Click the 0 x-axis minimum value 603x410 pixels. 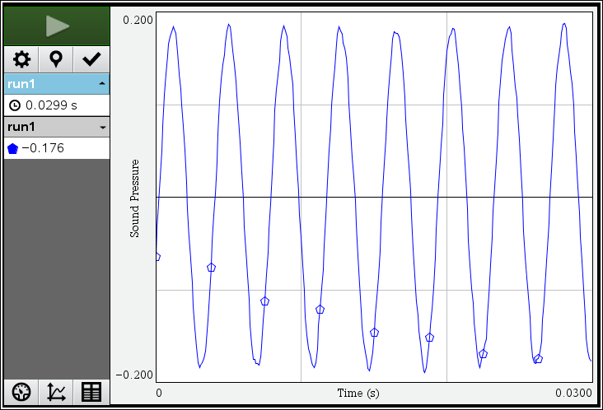coord(159,394)
